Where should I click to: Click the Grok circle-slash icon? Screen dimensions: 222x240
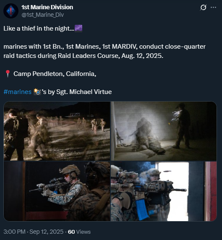(x=203, y=8)
